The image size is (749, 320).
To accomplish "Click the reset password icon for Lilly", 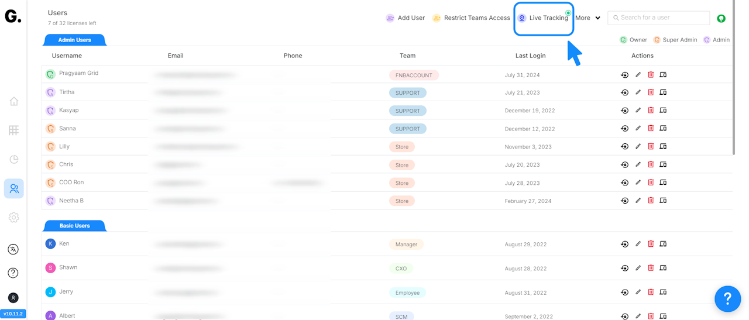I will [624, 146].
